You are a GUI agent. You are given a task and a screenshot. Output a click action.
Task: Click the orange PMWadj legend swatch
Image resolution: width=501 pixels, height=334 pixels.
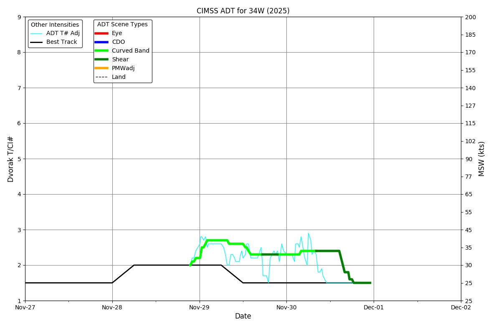[101, 68]
